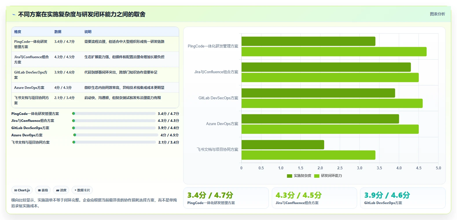Select the 表格 tag chip
The height and width of the screenshot is (220, 457).
point(43,190)
